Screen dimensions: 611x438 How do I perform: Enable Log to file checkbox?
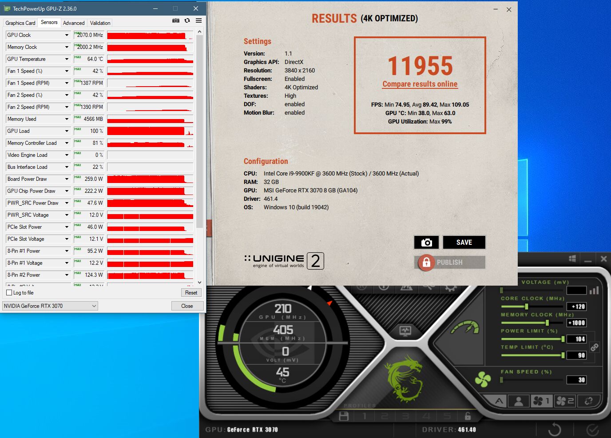click(9, 293)
